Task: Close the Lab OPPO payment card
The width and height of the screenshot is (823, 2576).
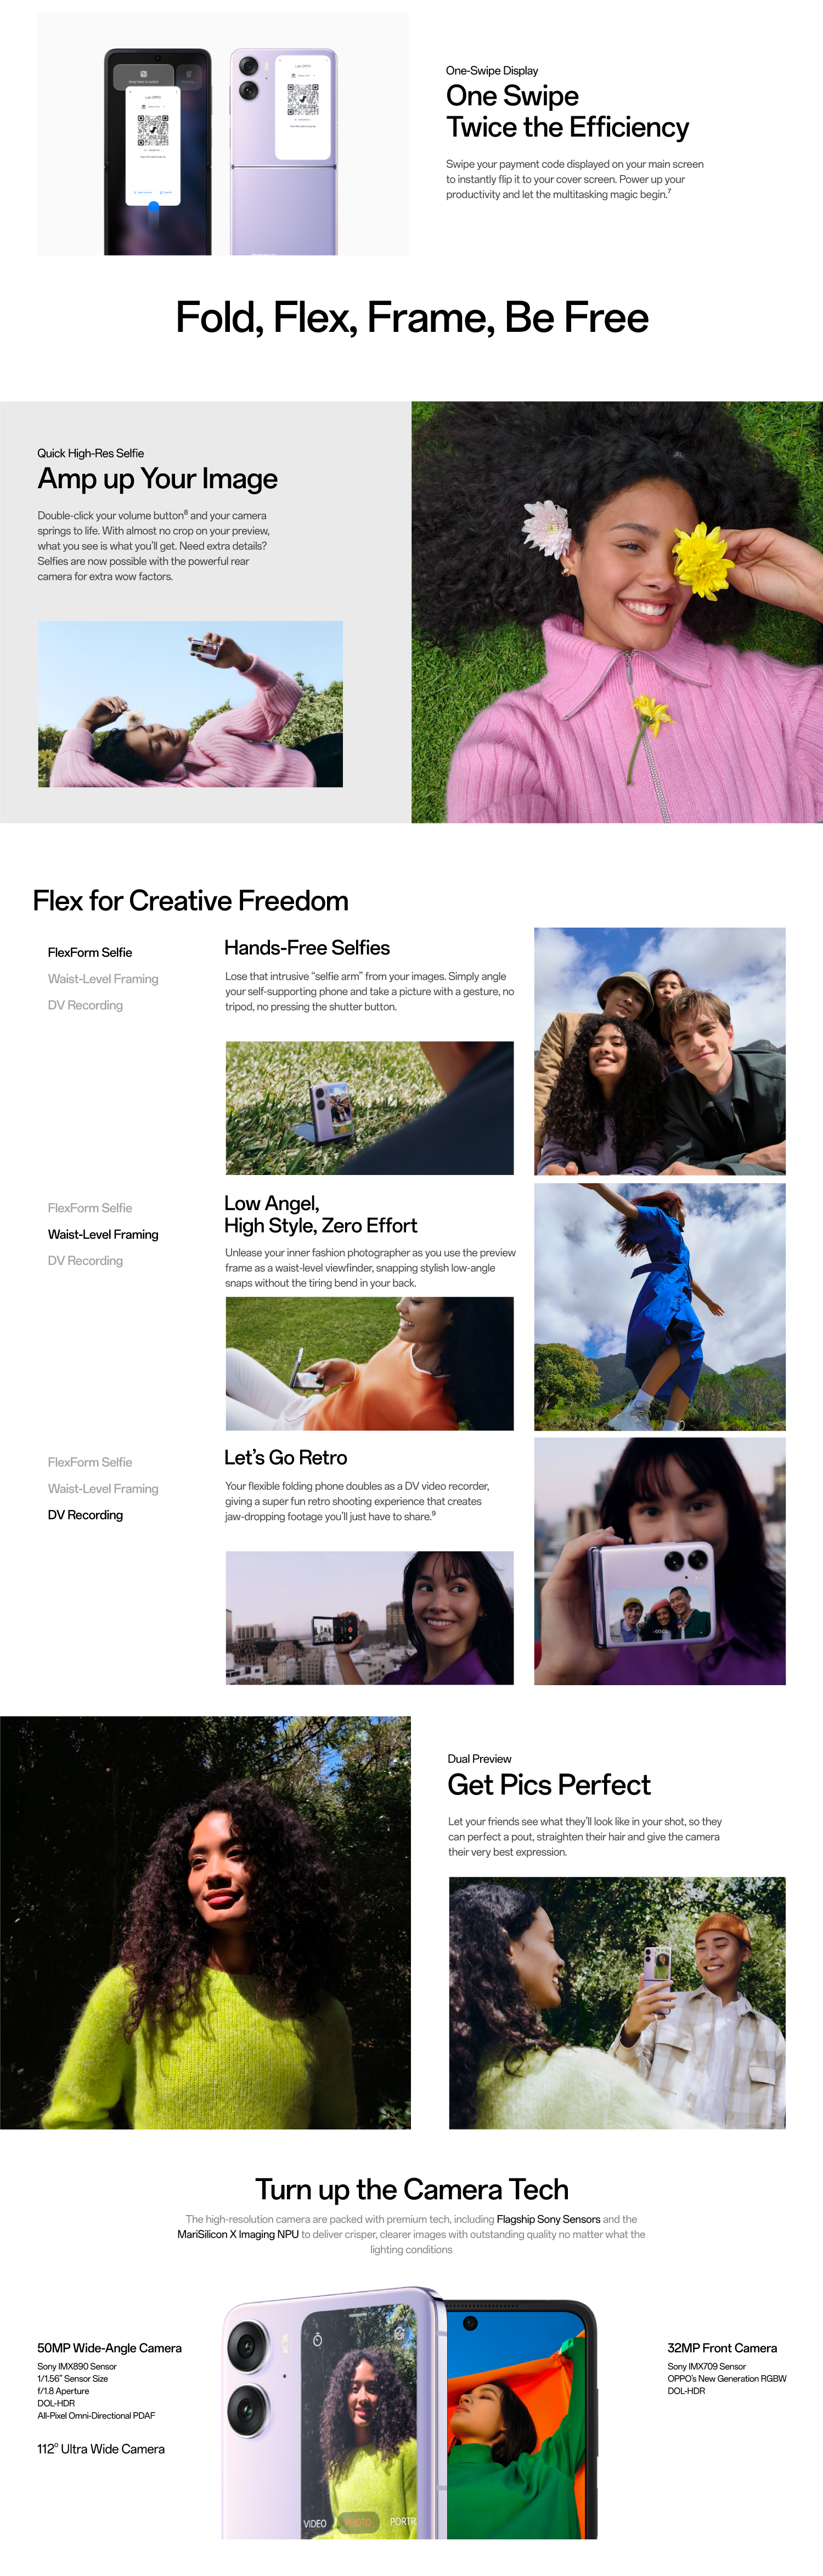Action: point(131,92)
